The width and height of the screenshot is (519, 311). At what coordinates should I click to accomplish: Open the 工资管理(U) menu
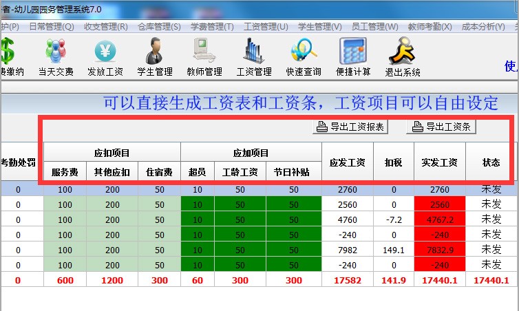[266, 27]
